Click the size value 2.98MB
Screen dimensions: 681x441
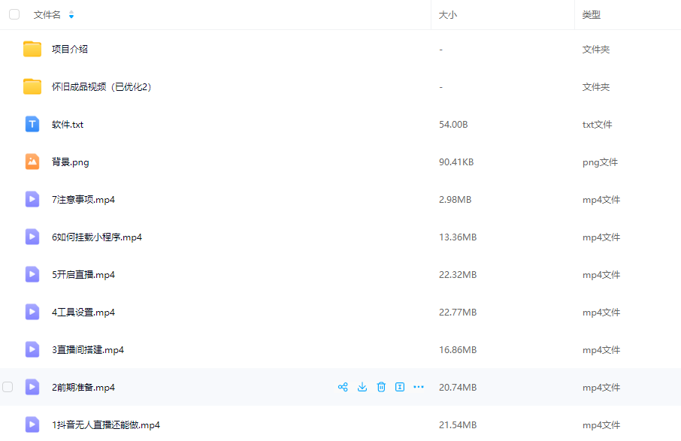[x=456, y=200]
